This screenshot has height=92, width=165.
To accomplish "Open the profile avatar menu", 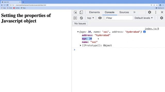I will point(160,5).
